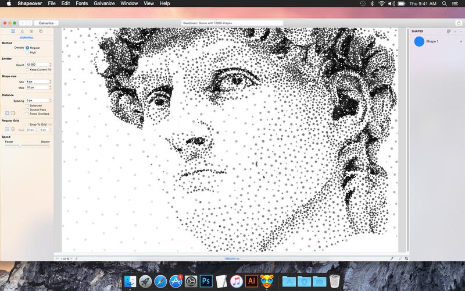
Task: Remove shape with minus icon
Action: (x=461, y=31)
